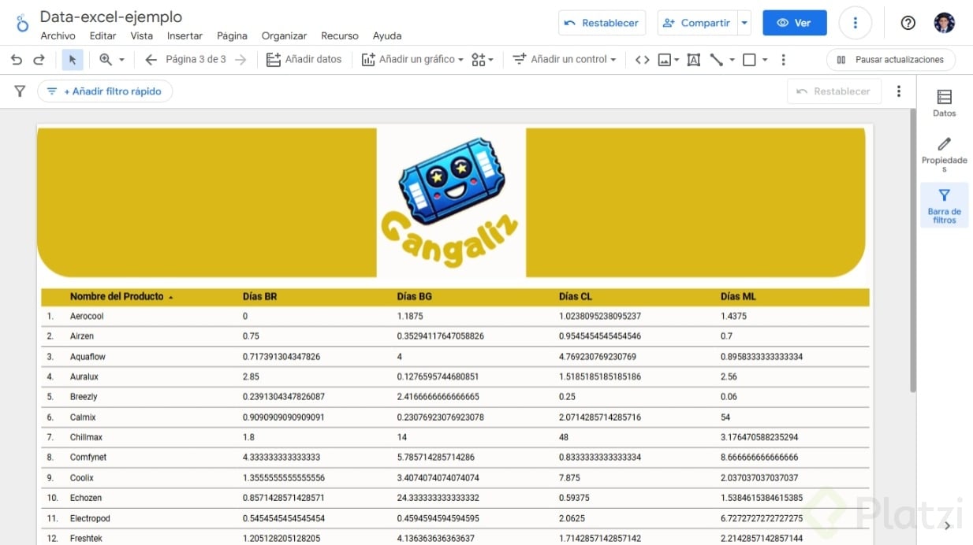973x545 pixels.
Task: Click the vertical canvas scrollbar
Action: 913,252
